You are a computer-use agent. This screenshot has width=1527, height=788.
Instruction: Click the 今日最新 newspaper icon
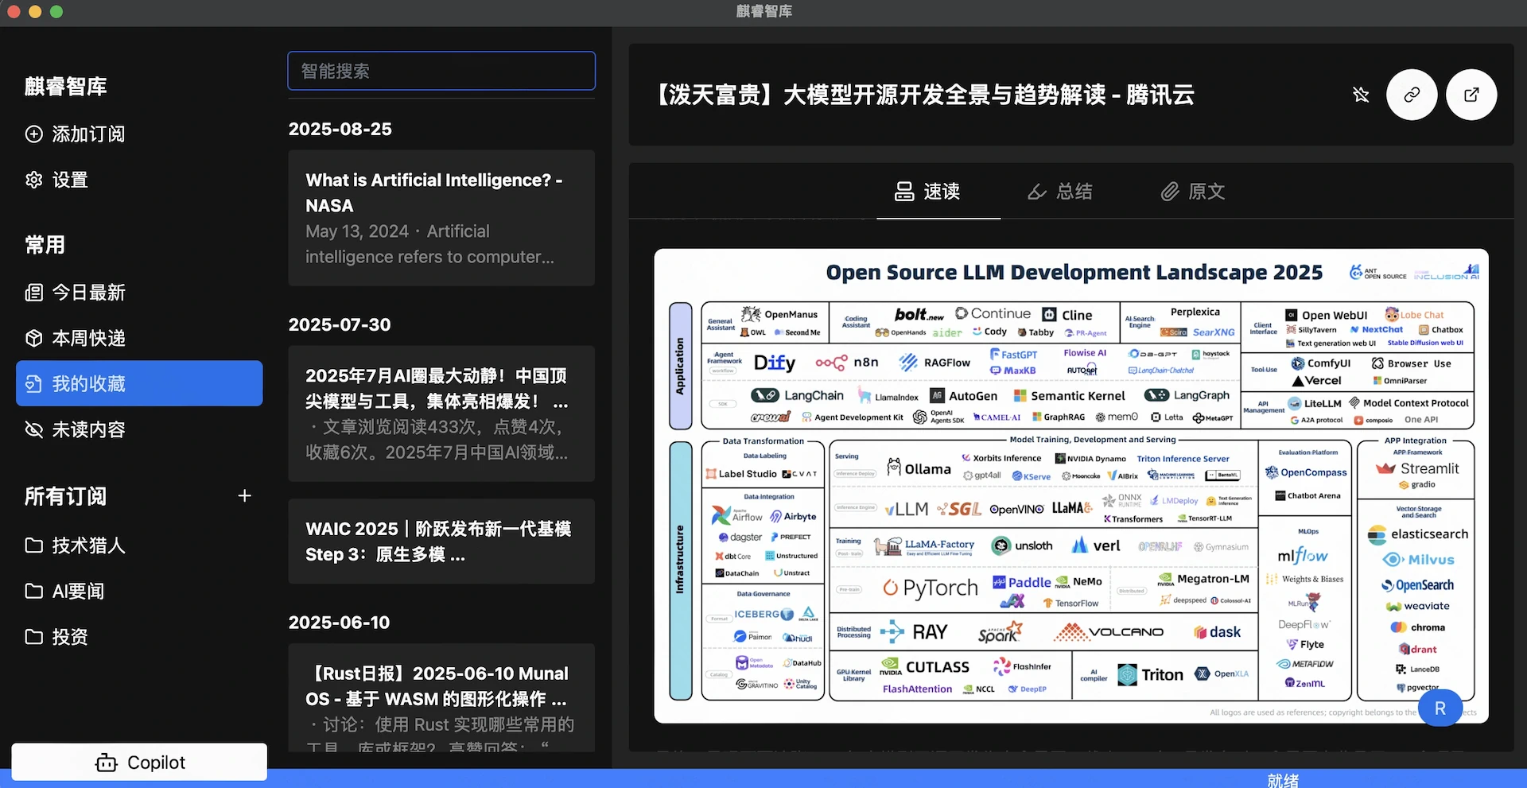click(34, 293)
